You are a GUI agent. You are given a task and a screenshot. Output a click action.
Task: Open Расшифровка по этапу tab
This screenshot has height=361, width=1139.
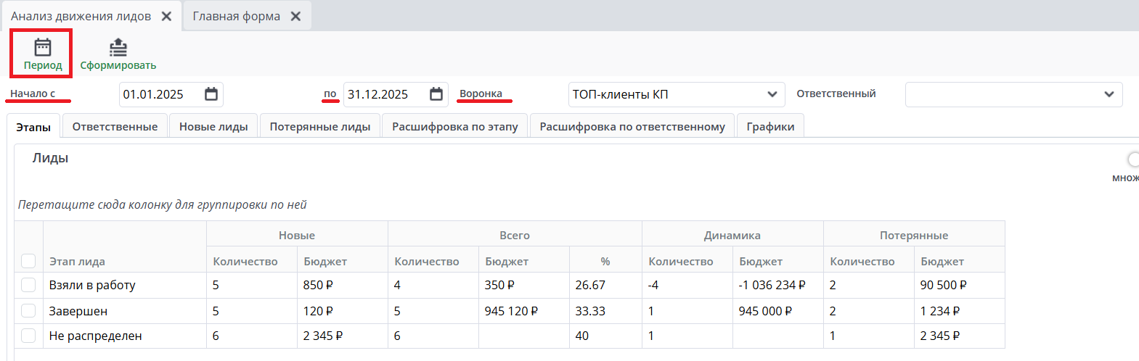coord(454,126)
